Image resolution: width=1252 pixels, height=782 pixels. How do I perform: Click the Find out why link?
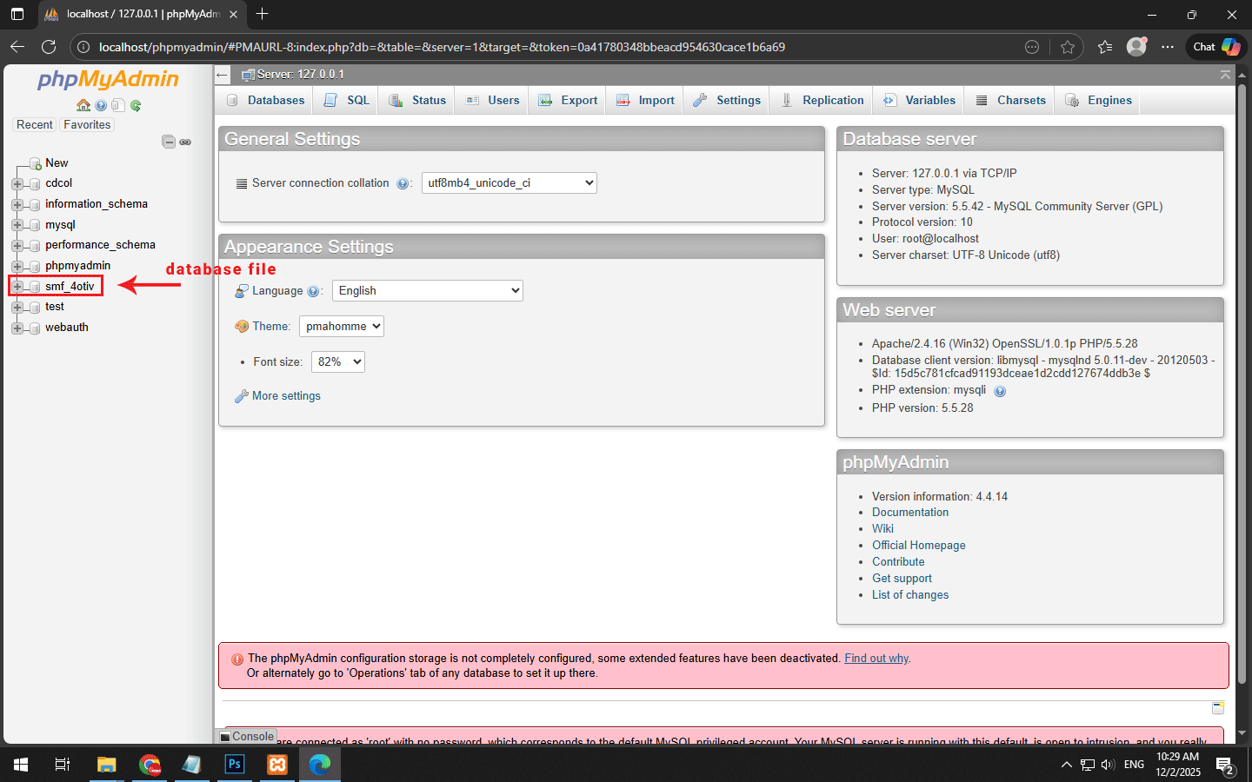[876, 659]
